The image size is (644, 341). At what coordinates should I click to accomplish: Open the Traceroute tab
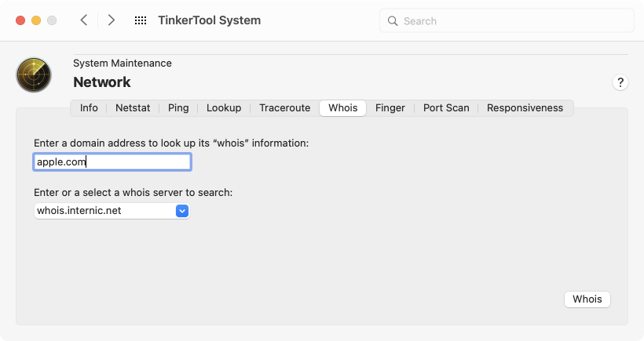click(x=284, y=108)
